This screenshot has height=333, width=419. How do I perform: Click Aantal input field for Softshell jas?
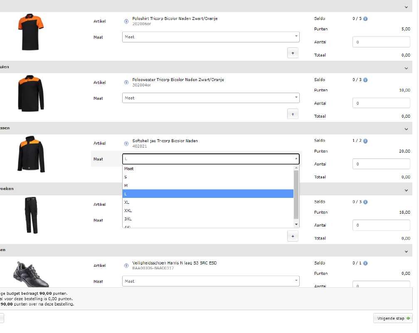point(381,164)
